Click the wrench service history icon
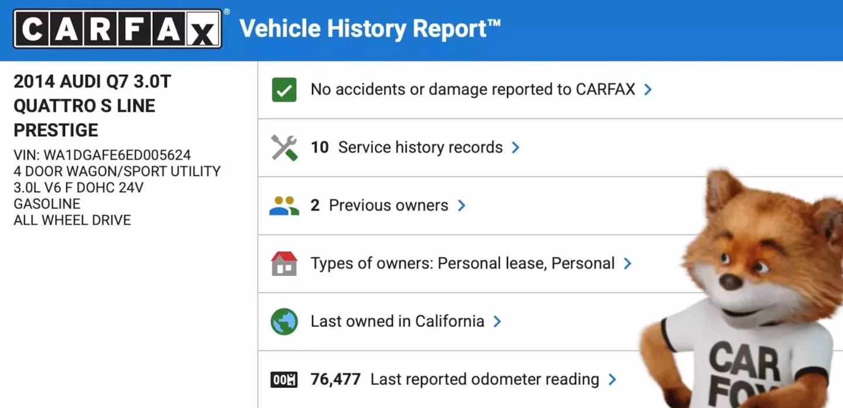 point(285,147)
